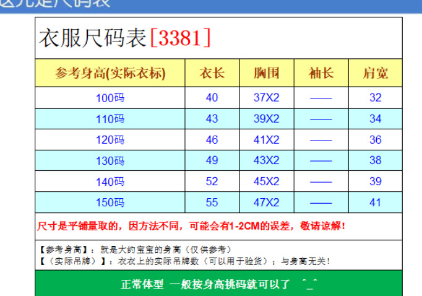The height and width of the screenshot is (296, 422).
Task: Click the 袖长 dash in 150码 row
Action: (321, 203)
